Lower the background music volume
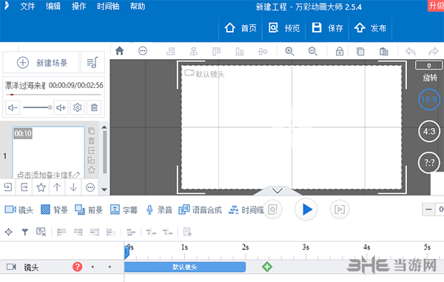 (x=13, y=107)
